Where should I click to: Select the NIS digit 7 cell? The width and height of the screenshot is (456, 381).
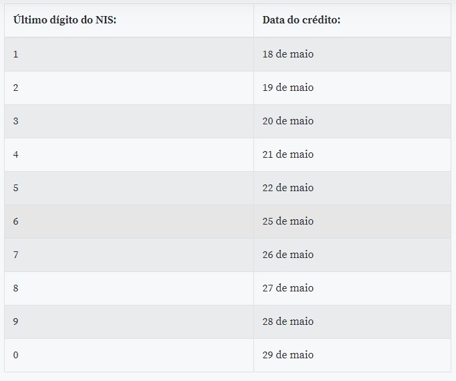[129, 255]
